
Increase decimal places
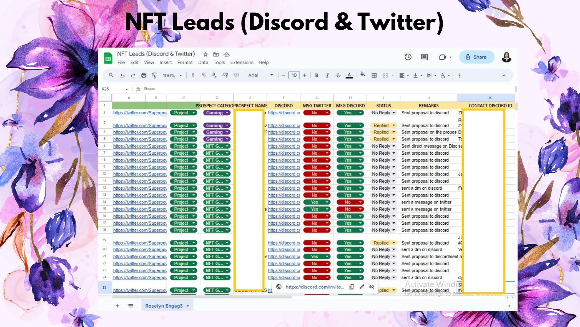point(225,75)
